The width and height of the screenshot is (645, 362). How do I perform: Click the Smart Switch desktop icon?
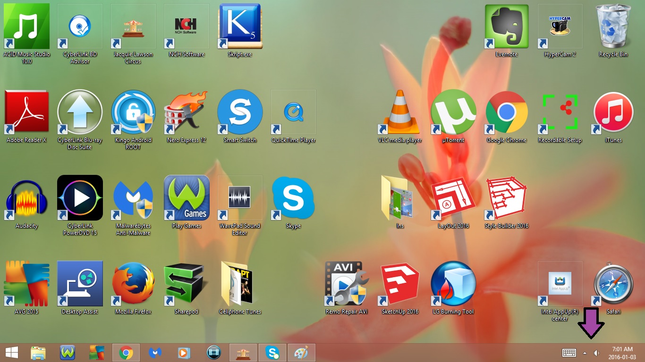coord(240,112)
